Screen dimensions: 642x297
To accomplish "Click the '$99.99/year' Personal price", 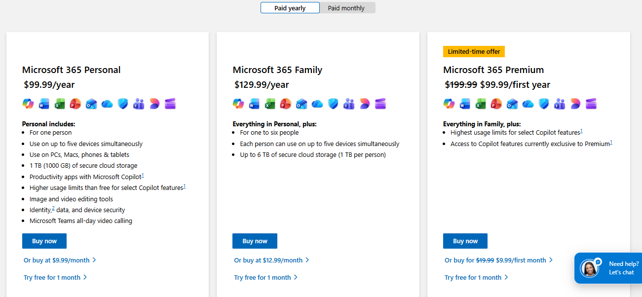I will tap(49, 84).
